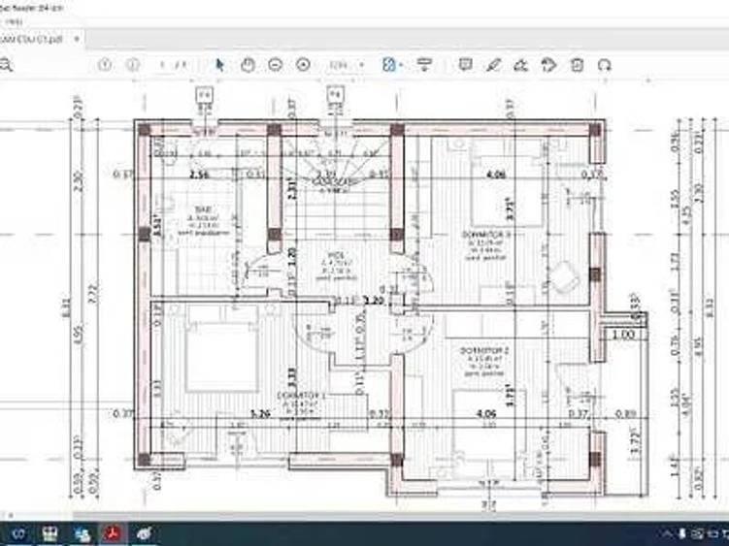
Task: Rotate the page using the rotate icon
Action: (x=605, y=65)
